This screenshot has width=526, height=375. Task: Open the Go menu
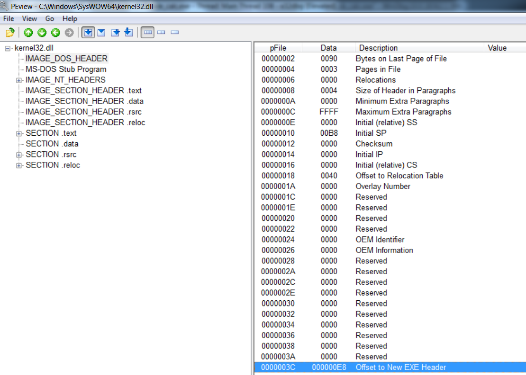point(49,18)
